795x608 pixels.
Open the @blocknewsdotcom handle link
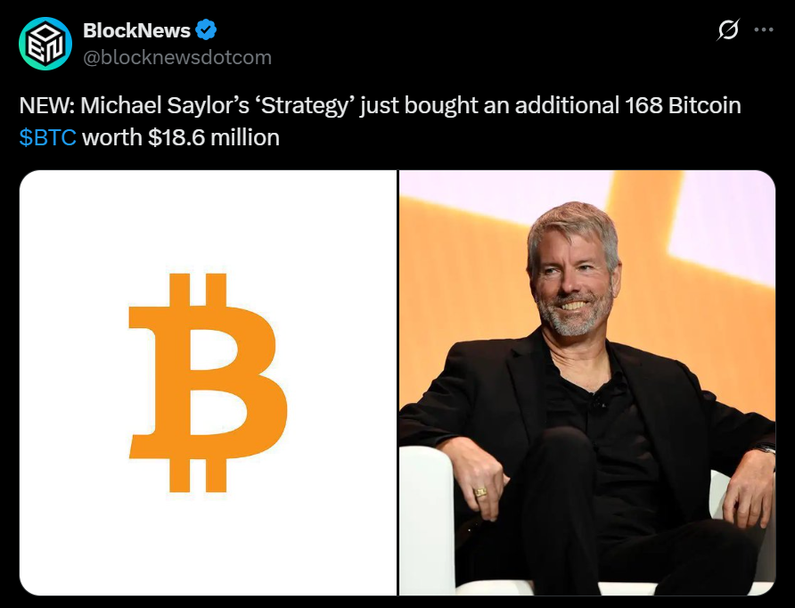pyautogui.click(x=177, y=57)
